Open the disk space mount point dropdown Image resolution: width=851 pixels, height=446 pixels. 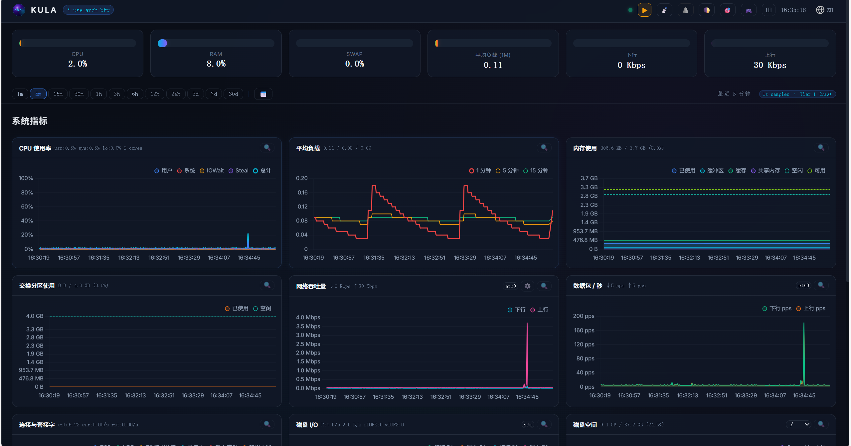[799, 424]
